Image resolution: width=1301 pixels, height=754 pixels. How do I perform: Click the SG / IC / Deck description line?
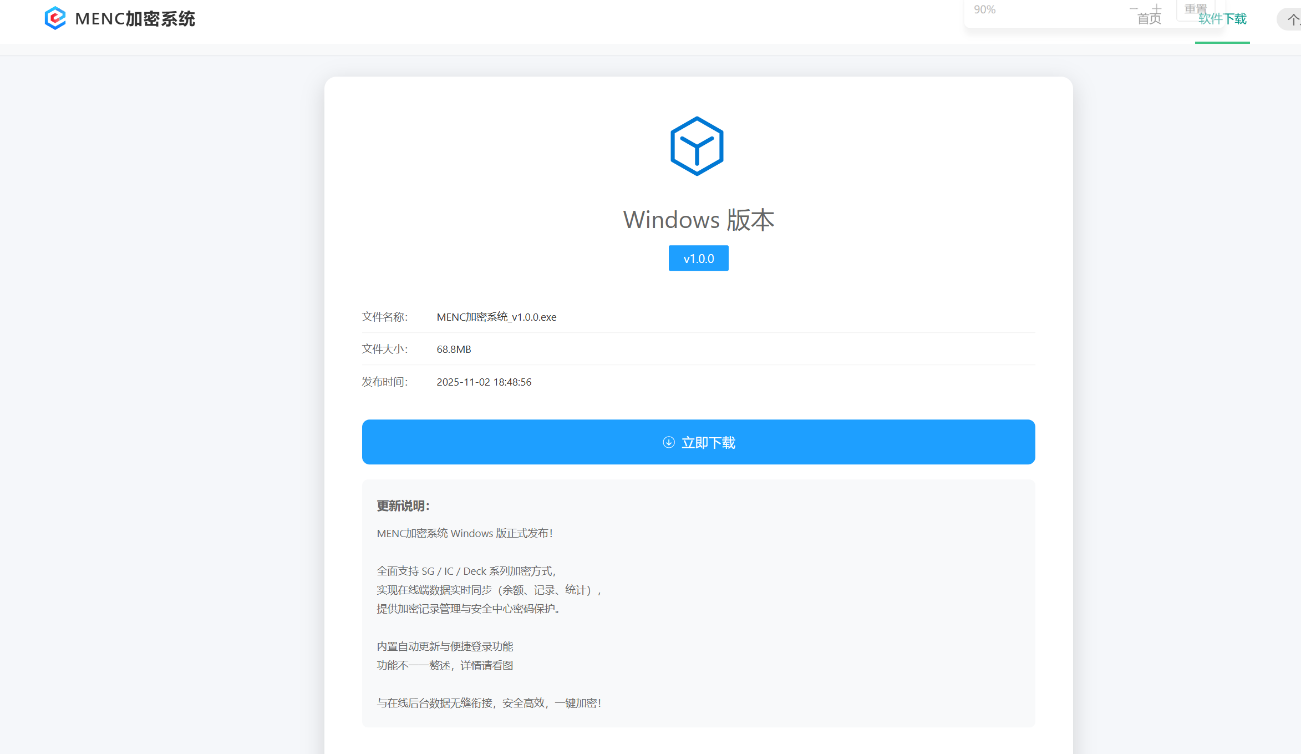(466, 571)
